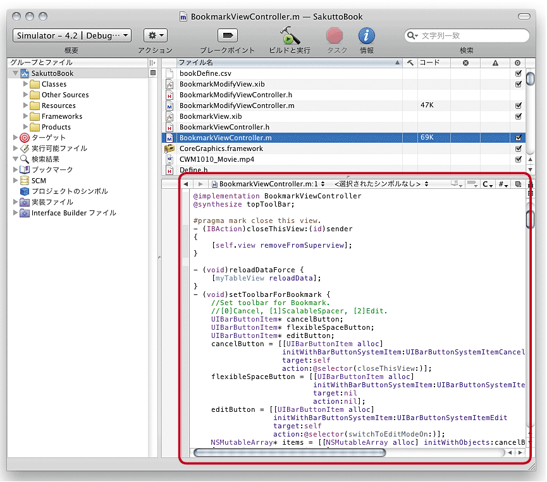Expand the ターゲット group
547x482 pixels.
point(15,137)
